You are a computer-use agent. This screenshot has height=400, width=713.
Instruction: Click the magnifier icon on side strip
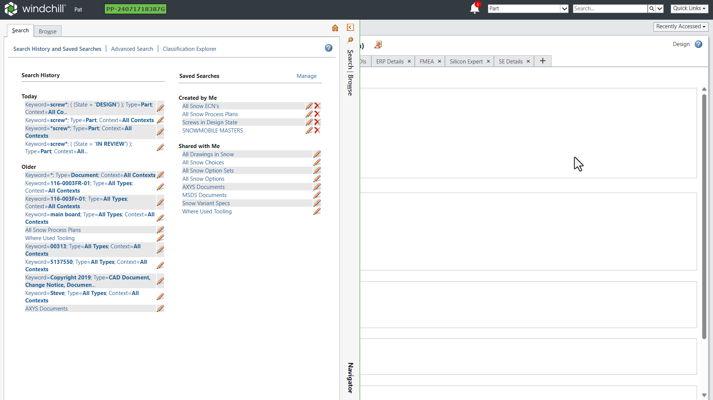[x=350, y=40]
